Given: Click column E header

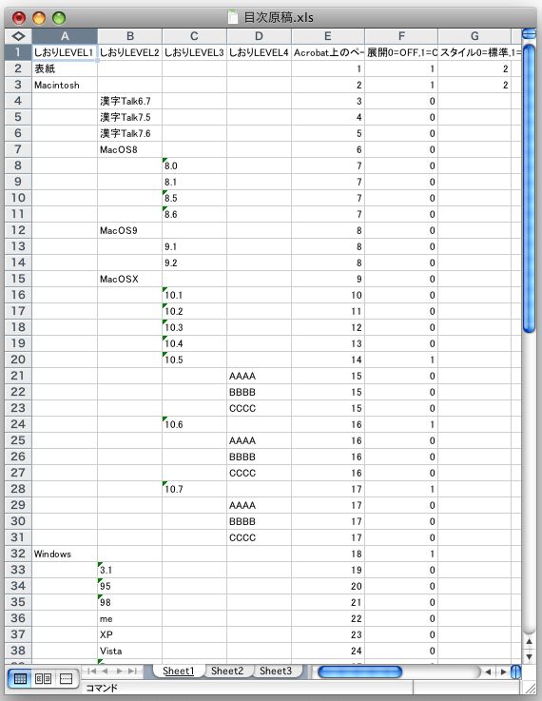Looking at the screenshot, I should [328, 36].
